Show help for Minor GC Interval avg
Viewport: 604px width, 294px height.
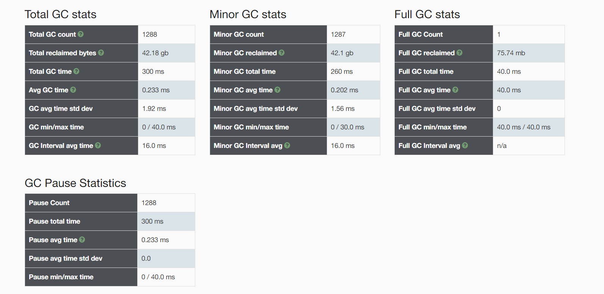pos(287,145)
